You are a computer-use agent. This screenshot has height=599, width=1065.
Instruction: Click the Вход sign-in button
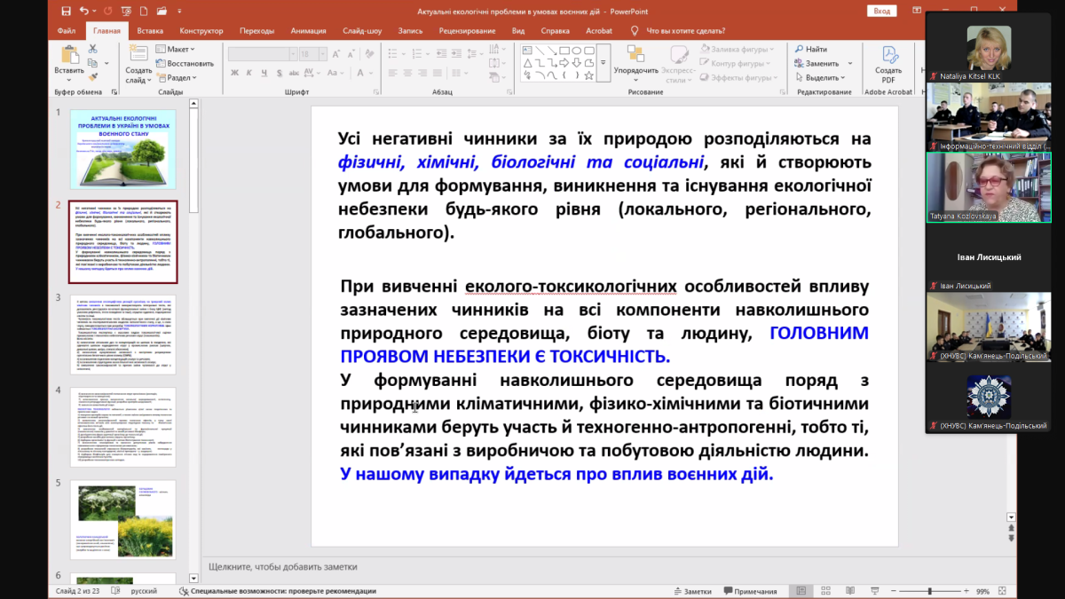tap(881, 12)
